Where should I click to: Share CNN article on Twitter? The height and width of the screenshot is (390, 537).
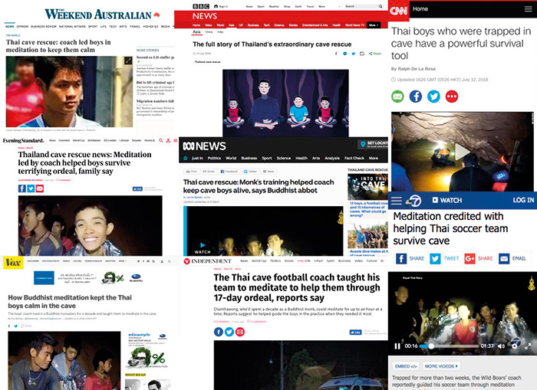coord(433,97)
